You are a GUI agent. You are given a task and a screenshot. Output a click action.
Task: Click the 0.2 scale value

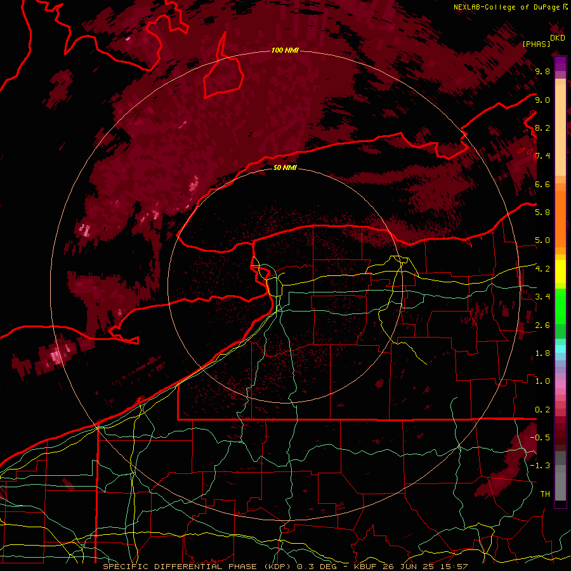[x=542, y=409]
